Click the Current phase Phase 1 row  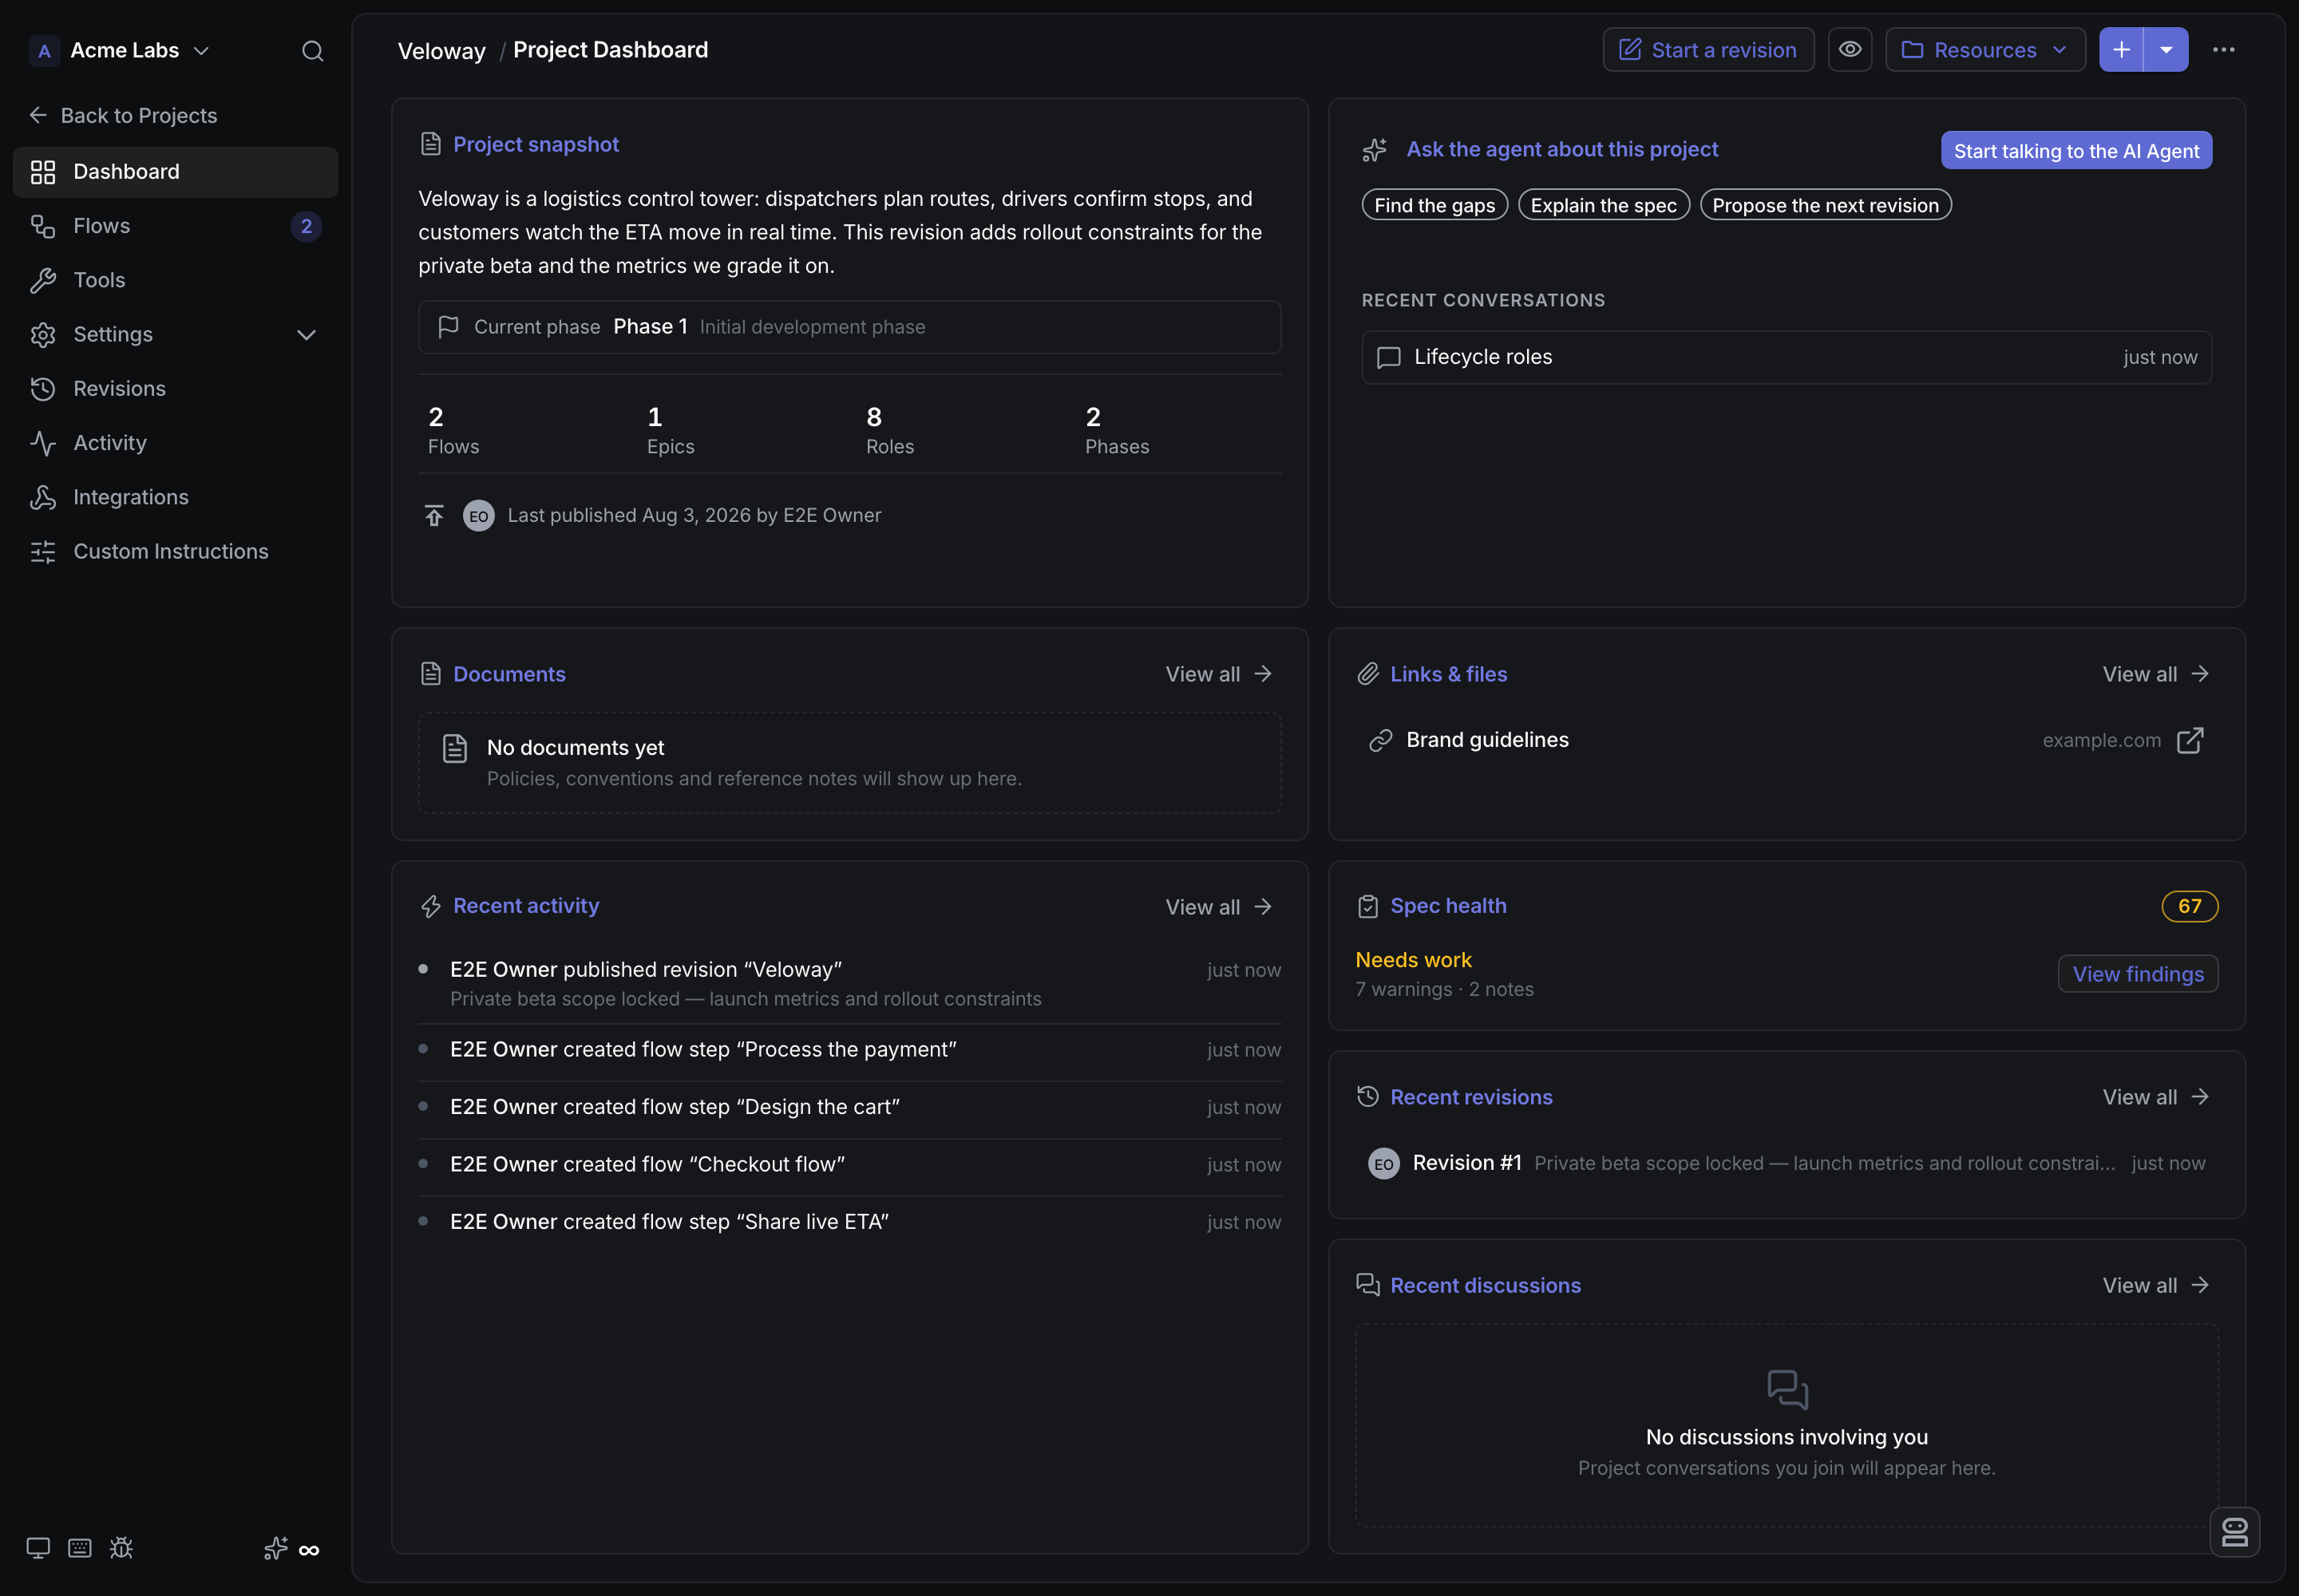(x=849, y=327)
